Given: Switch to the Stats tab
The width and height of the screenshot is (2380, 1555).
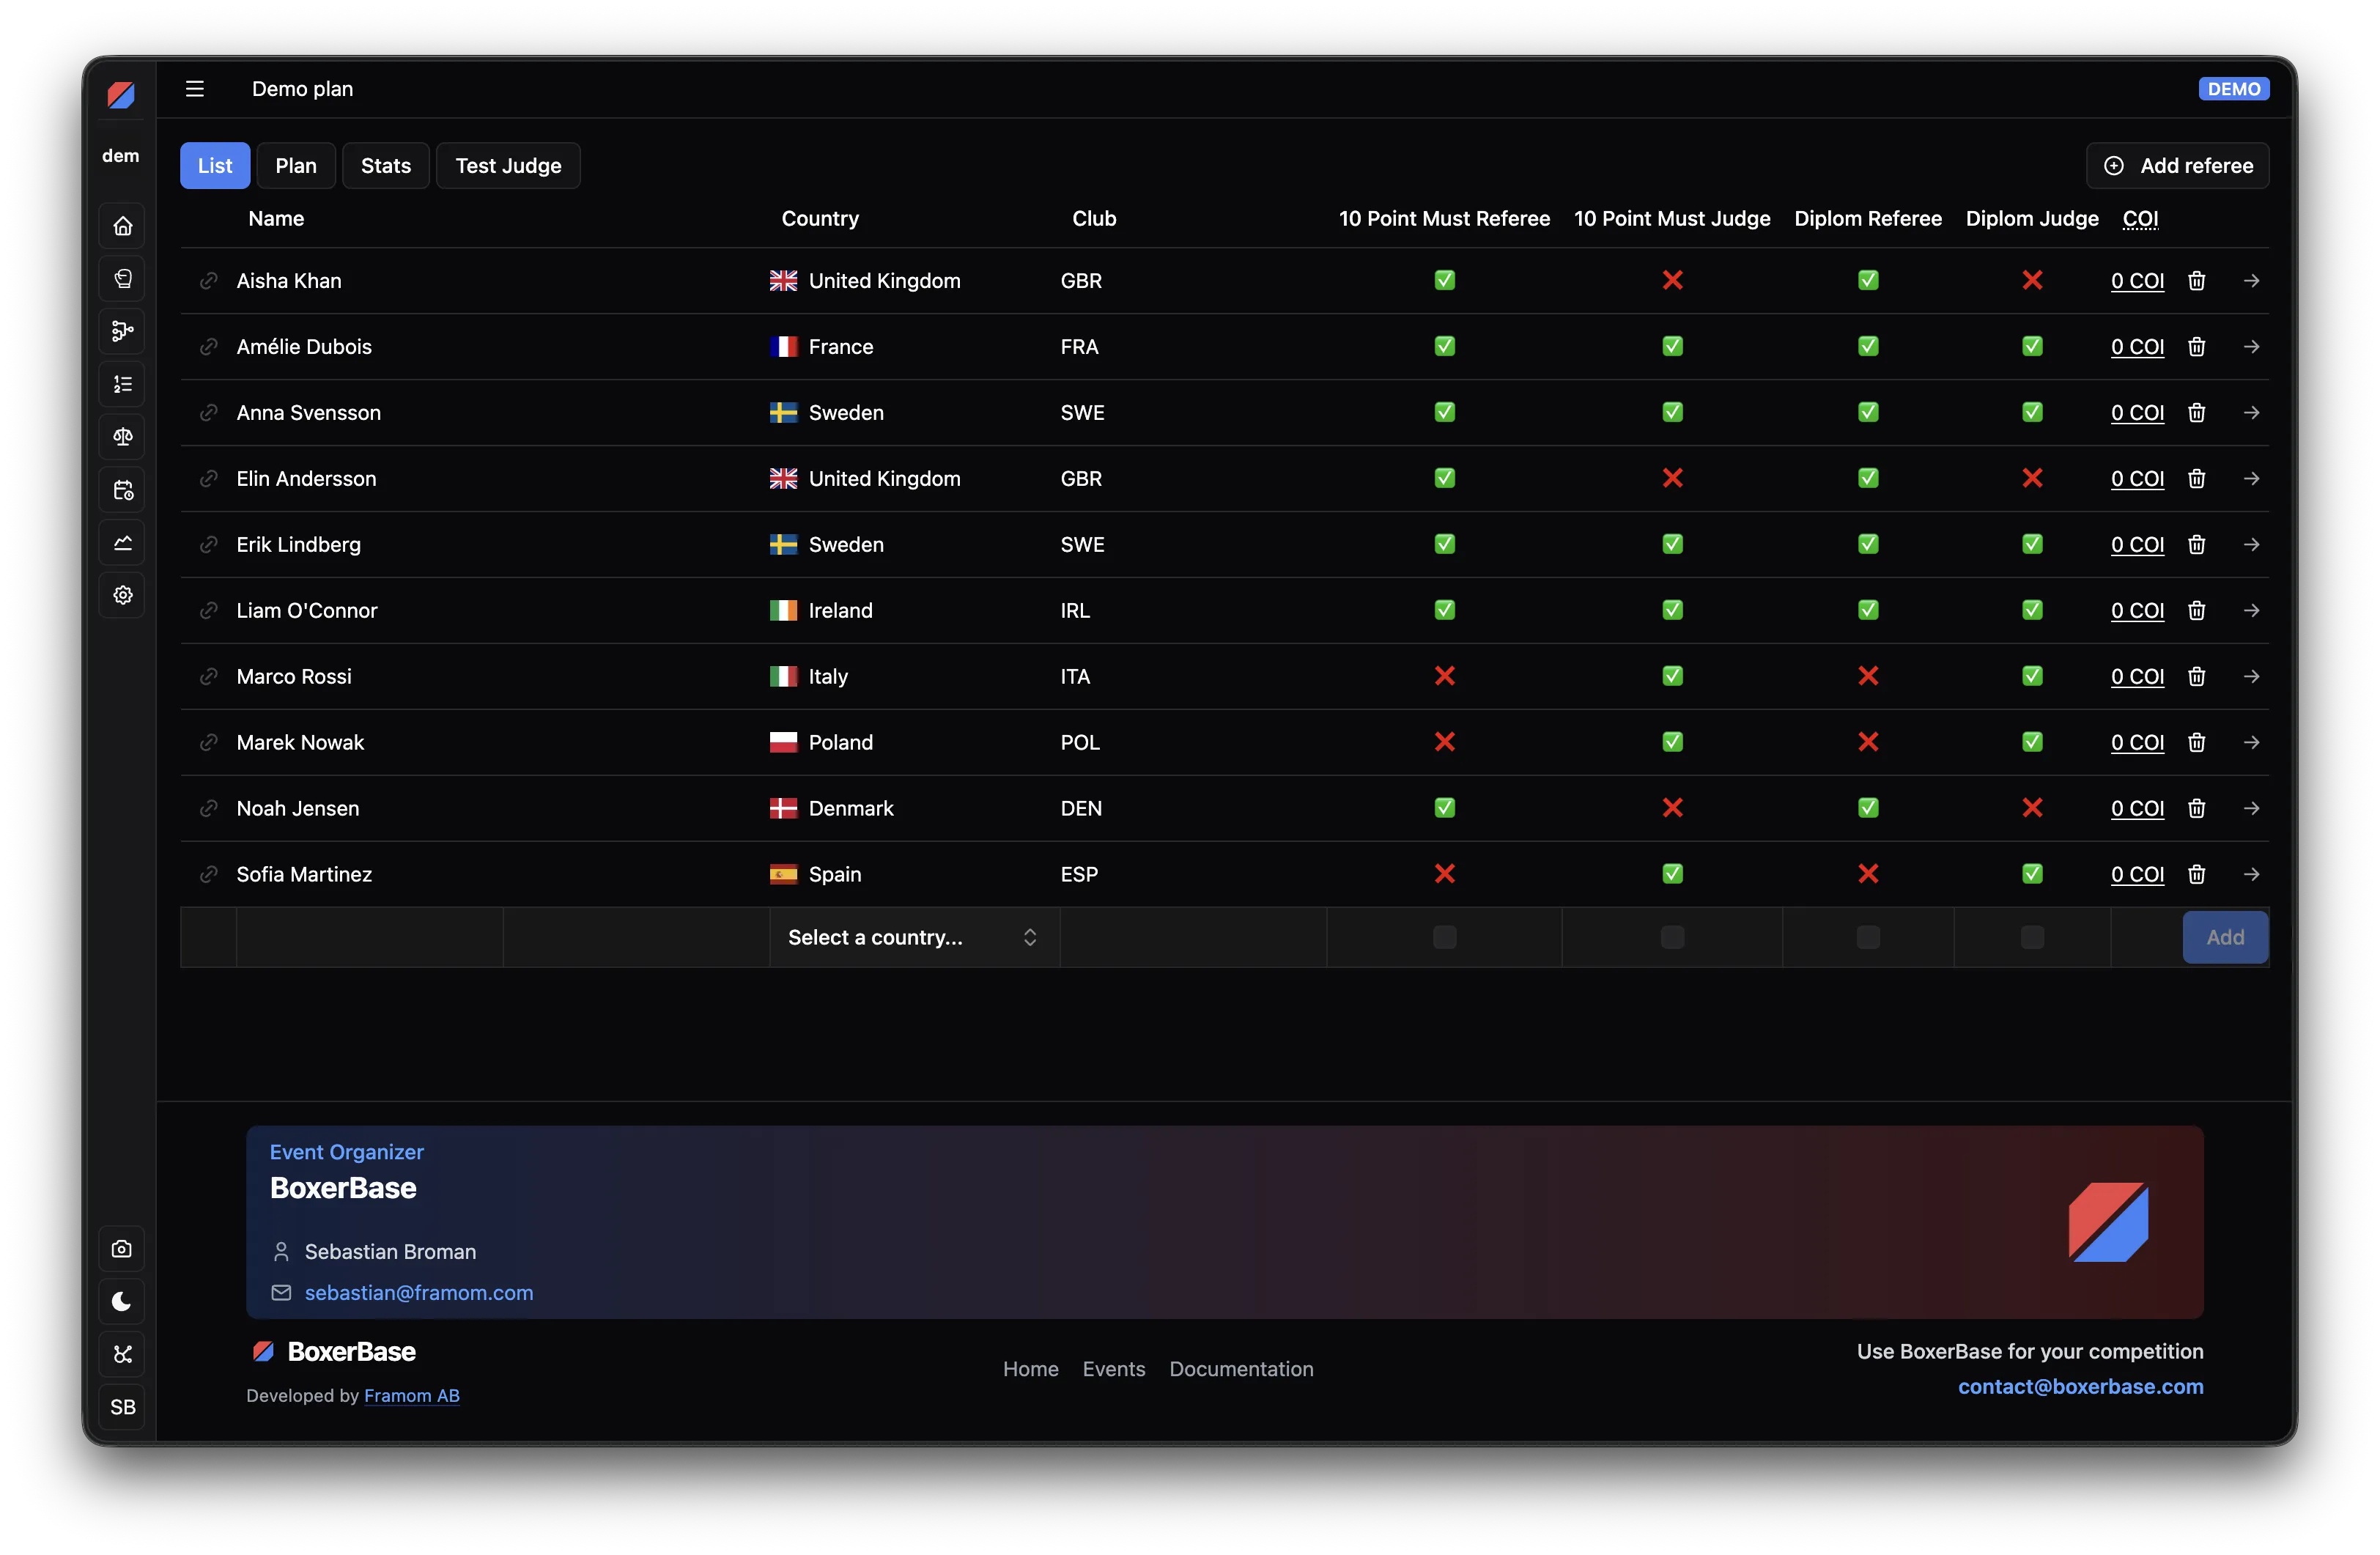Looking at the screenshot, I should (386, 166).
